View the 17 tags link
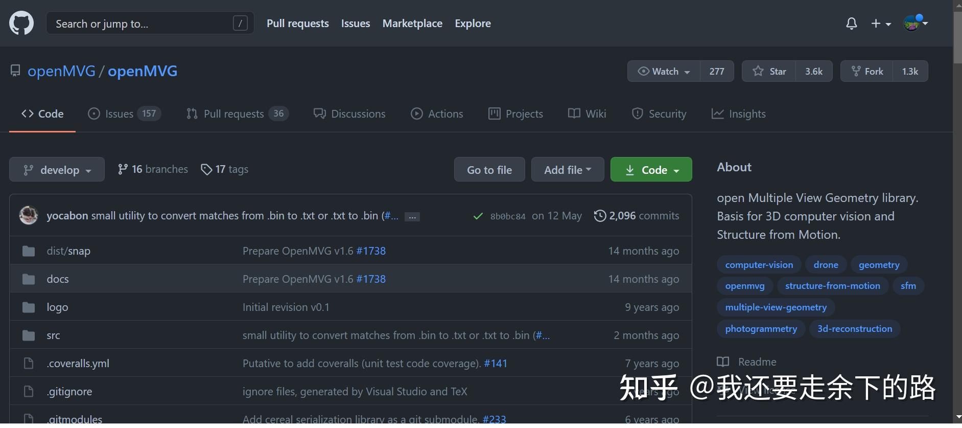Viewport: 962px width, 428px height. pyautogui.click(x=225, y=169)
